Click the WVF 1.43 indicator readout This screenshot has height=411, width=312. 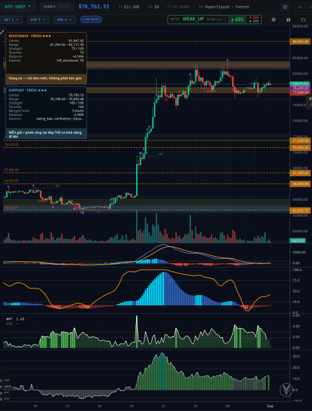[x=15, y=319]
